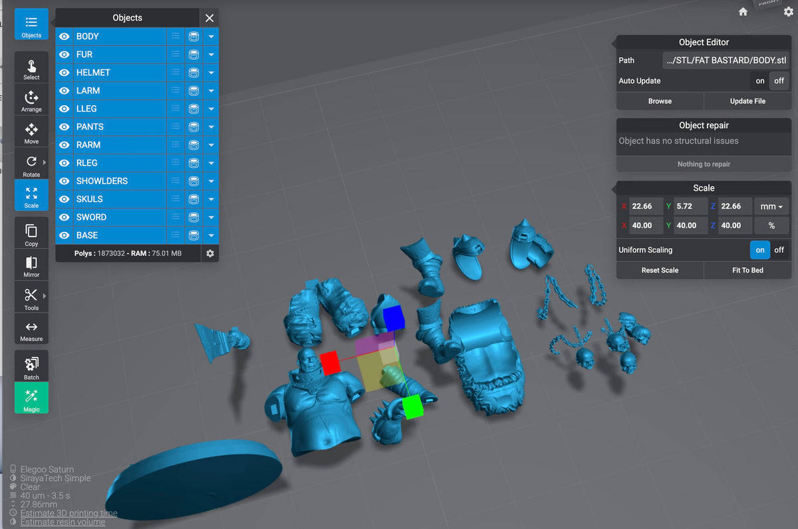
Task: Click the layer stack icon for BODY
Action: [194, 37]
